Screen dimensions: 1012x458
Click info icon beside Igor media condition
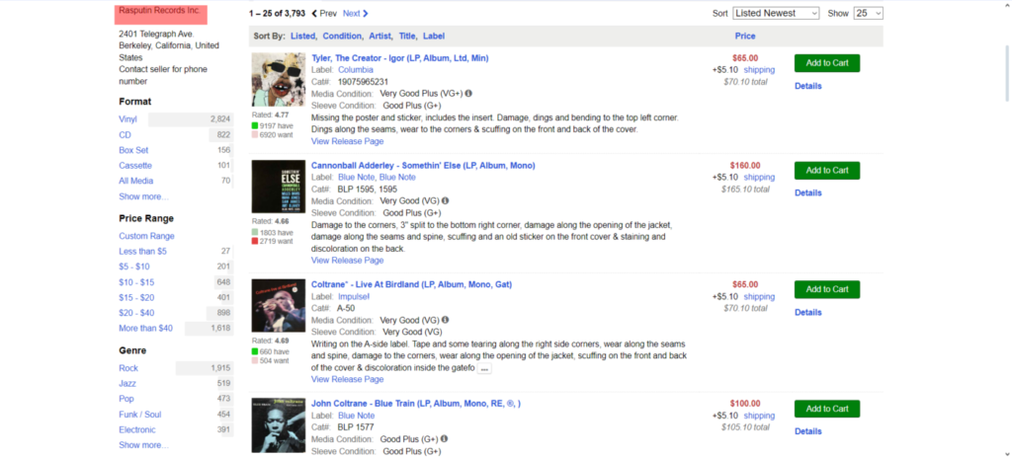(468, 94)
